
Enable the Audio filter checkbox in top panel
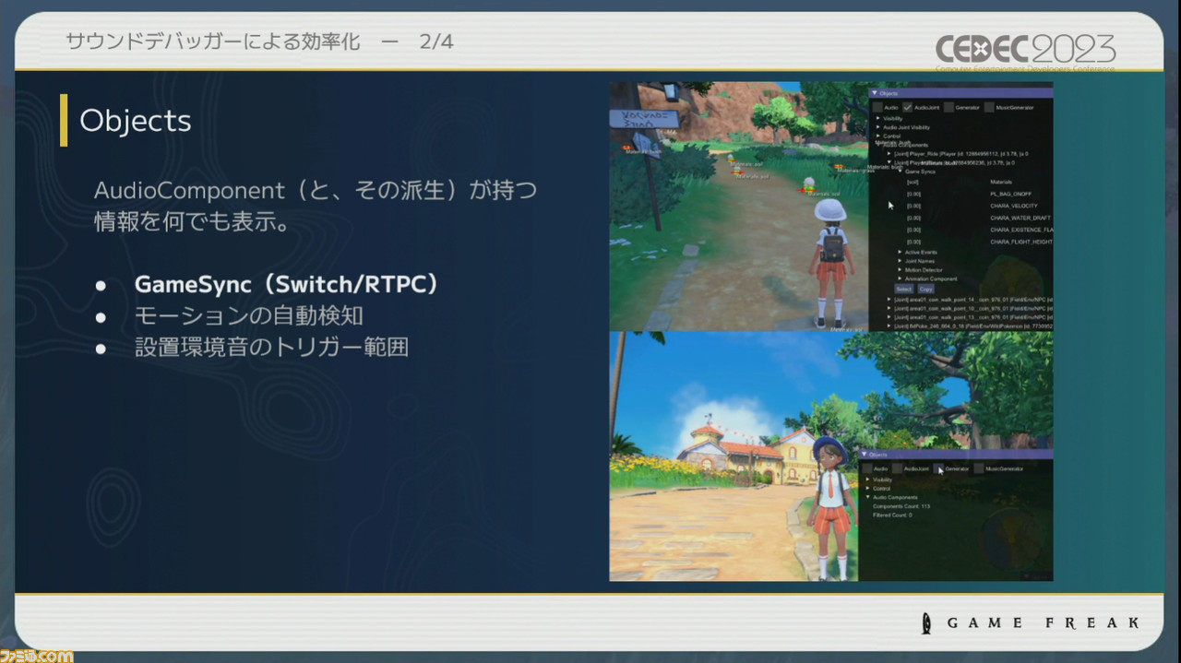877,108
